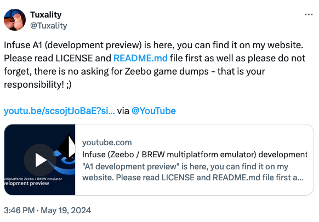319x222 pixels.
Task: Click the May 19, 2024 date
Action: 66,210
